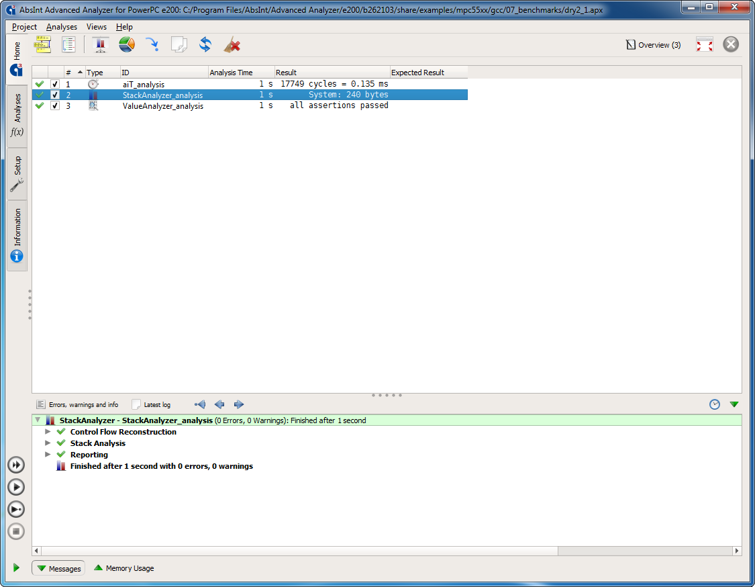Image resolution: width=755 pixels, height=587 pixels.
Task: Go to next message right arrow
Action: pos(239,404)
